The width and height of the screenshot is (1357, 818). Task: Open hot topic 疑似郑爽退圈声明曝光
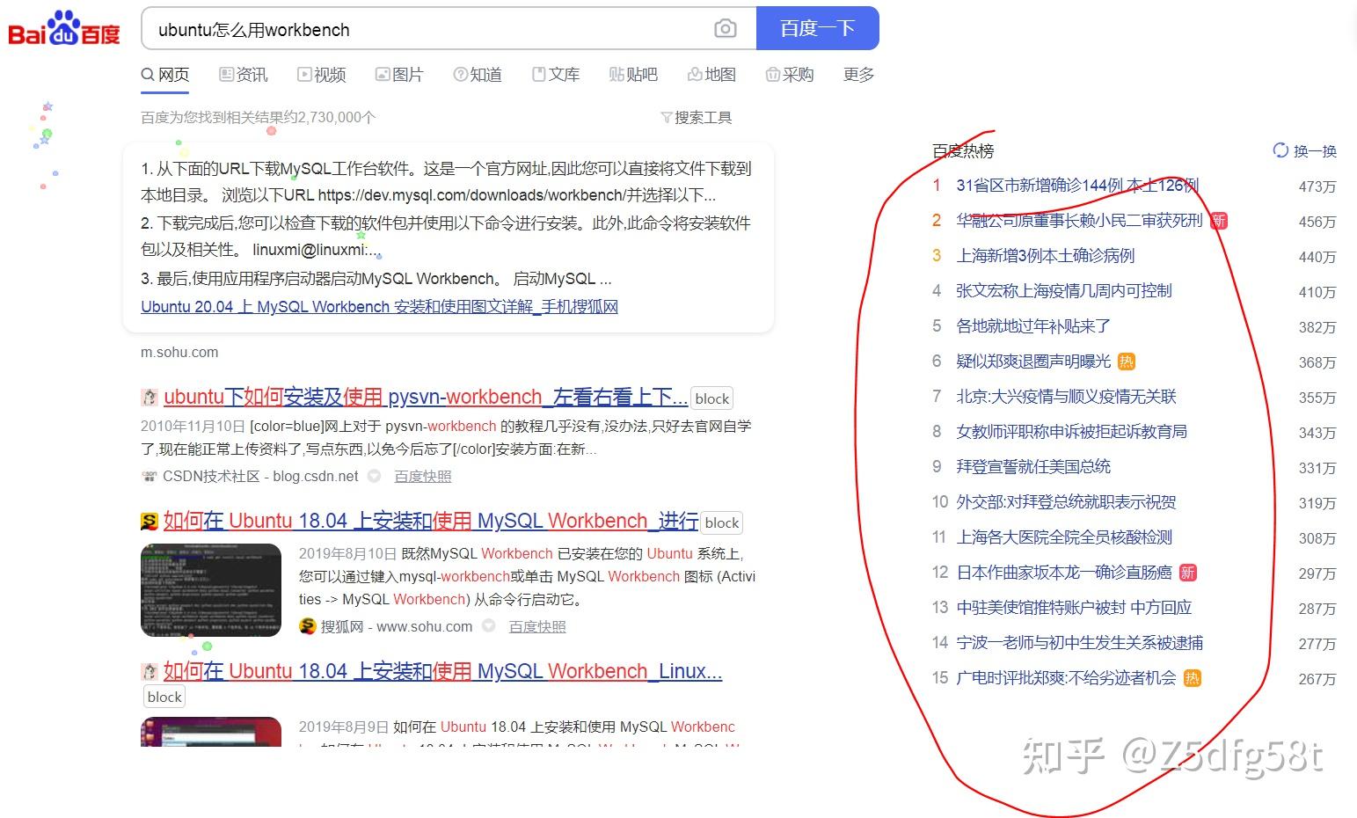tap(1033, 362)
